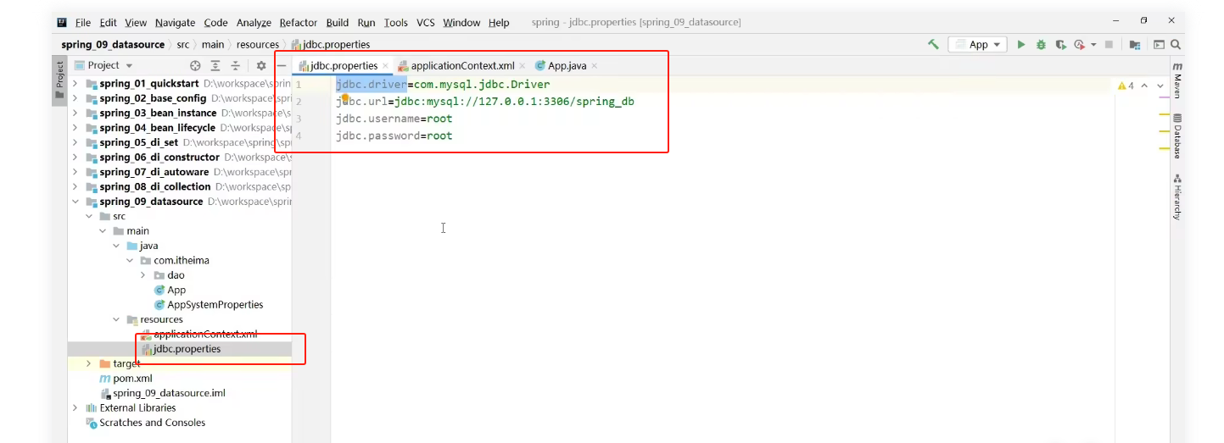Click main in the breadcrumb bar
Image resolution: width=1224 pixels, height=443 pixels.
click(x=213, y=44)
